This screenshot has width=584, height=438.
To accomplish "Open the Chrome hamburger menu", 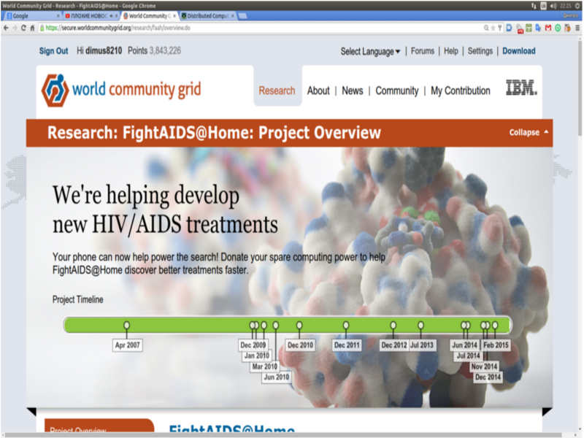I will tap(577, 28).
